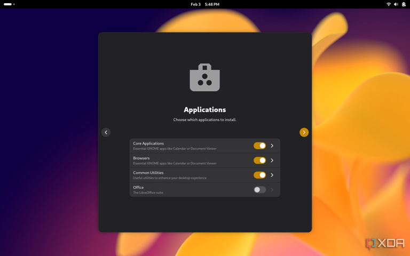Select the Core Applications label
Image resolution: width=410 pixels, height=256 pixels.
pos(148,143)
